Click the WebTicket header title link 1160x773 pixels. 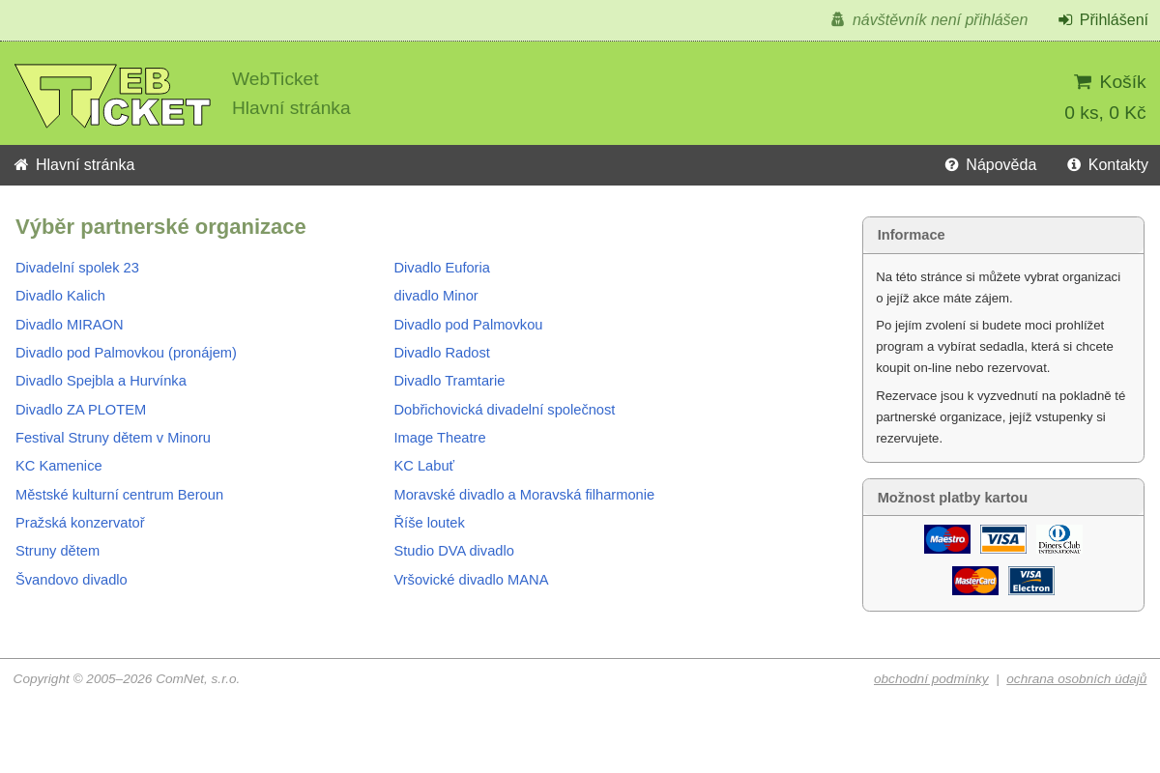[275, 79]
